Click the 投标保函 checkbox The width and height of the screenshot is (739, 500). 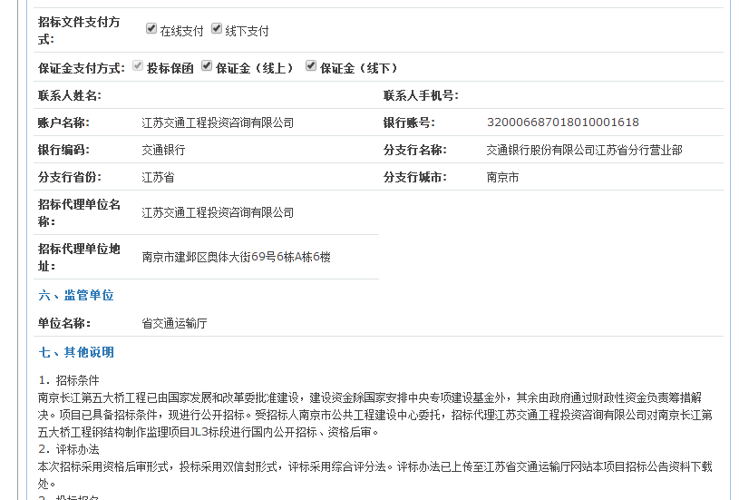coord(138,66)
